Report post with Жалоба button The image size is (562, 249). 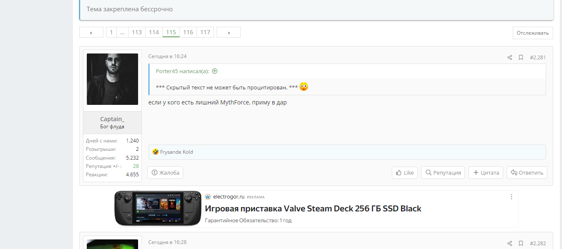[165, 173]
